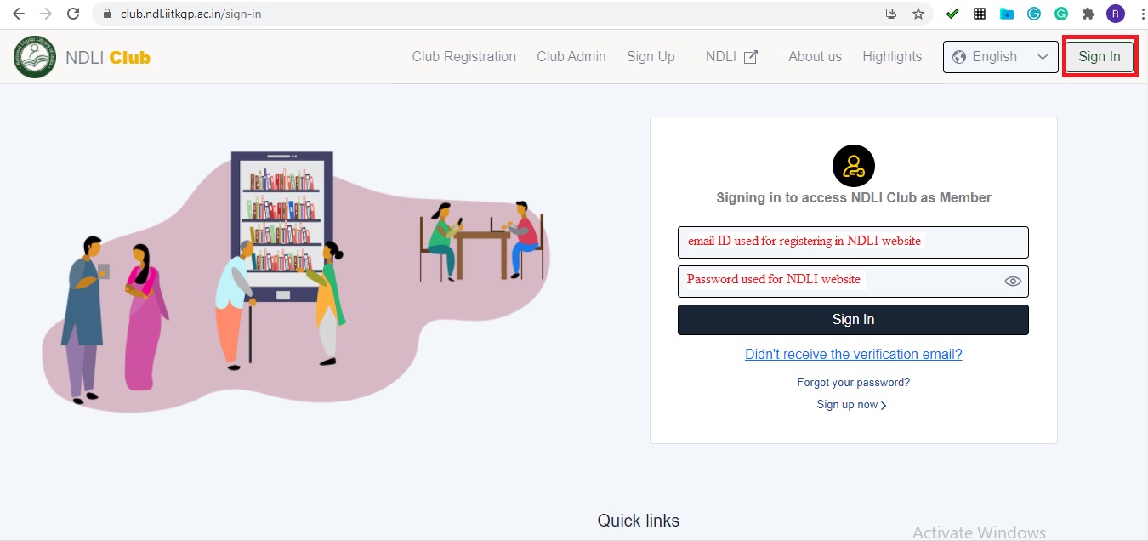
Task: Go to Highlights nav item
Action: coord(892,57)
